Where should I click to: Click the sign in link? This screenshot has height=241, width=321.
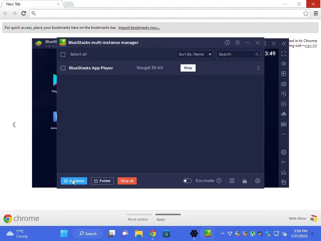point(310,46)
